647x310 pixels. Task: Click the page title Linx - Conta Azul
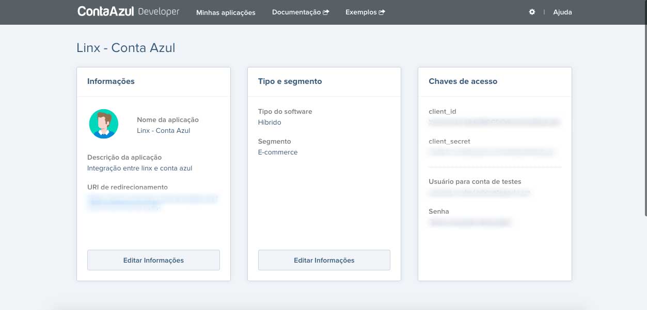click(x=126, y=48)
